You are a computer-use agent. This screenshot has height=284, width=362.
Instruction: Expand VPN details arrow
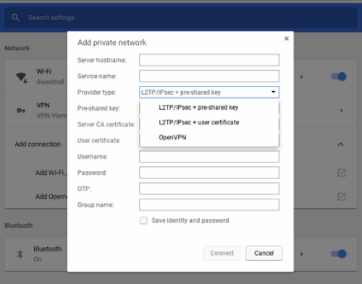point(342,111)
